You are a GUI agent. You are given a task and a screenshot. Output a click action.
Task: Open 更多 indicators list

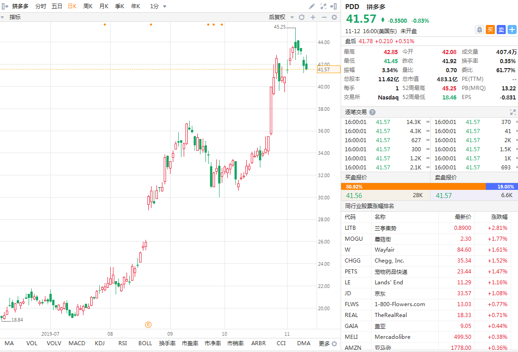coord(324,344)
